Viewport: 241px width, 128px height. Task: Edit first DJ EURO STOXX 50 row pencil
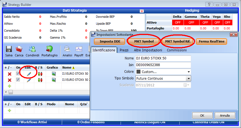pos(29,74)
